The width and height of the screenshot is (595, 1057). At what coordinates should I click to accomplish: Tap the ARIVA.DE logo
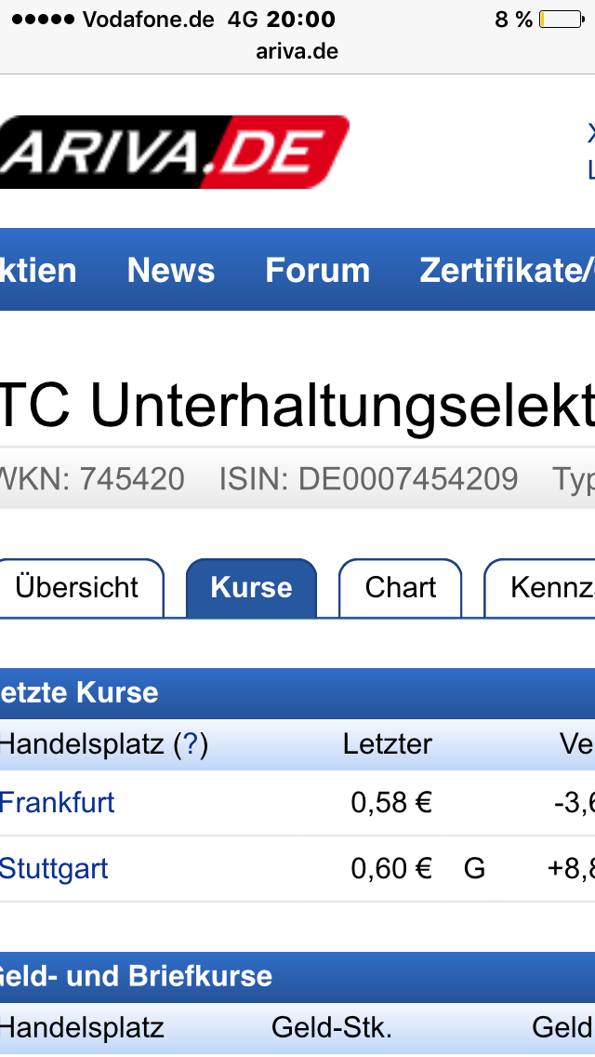coord(172,152)
